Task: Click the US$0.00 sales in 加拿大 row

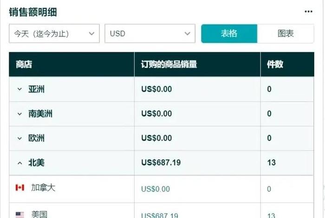Action: (156, 189)
